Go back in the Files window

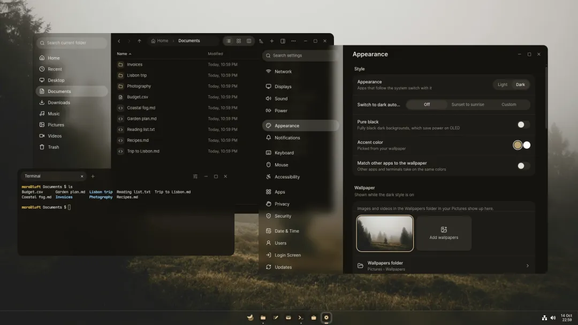119,41
